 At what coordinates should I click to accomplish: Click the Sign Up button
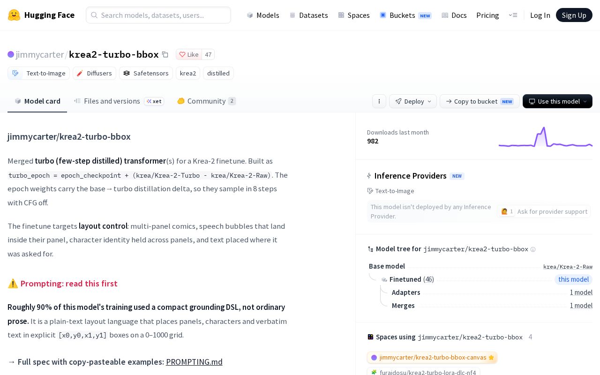pyautogui.click(x=574, y=15)
